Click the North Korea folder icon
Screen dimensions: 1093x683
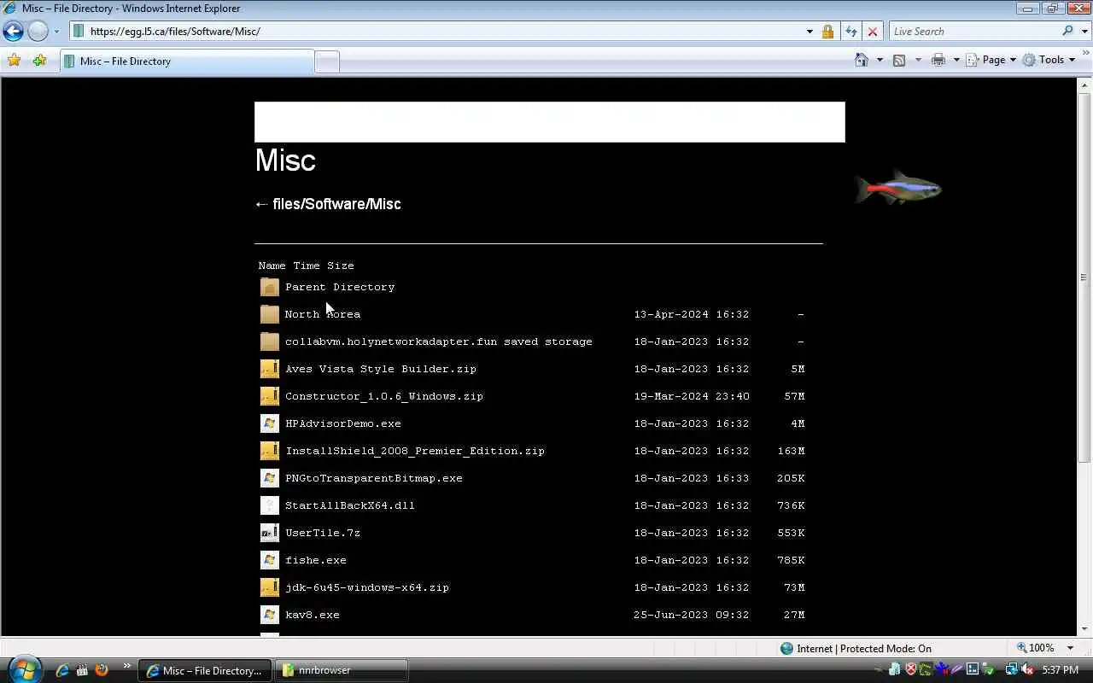[x=270, y=314]
